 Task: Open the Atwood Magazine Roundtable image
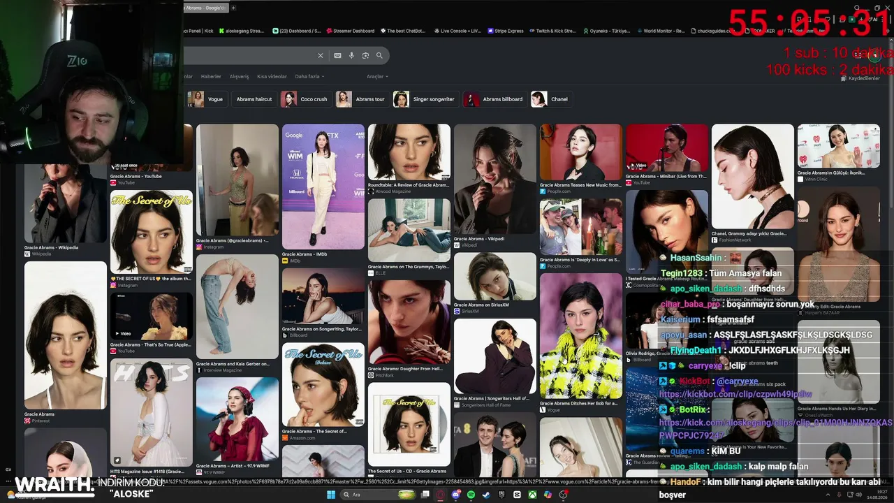(409, 152)
